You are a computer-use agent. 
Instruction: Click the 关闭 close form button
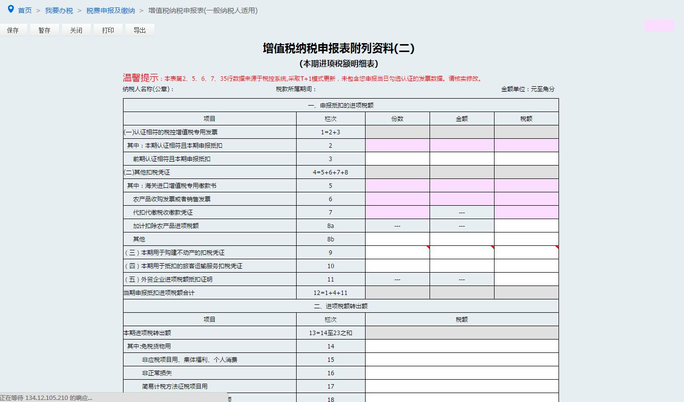76,30
